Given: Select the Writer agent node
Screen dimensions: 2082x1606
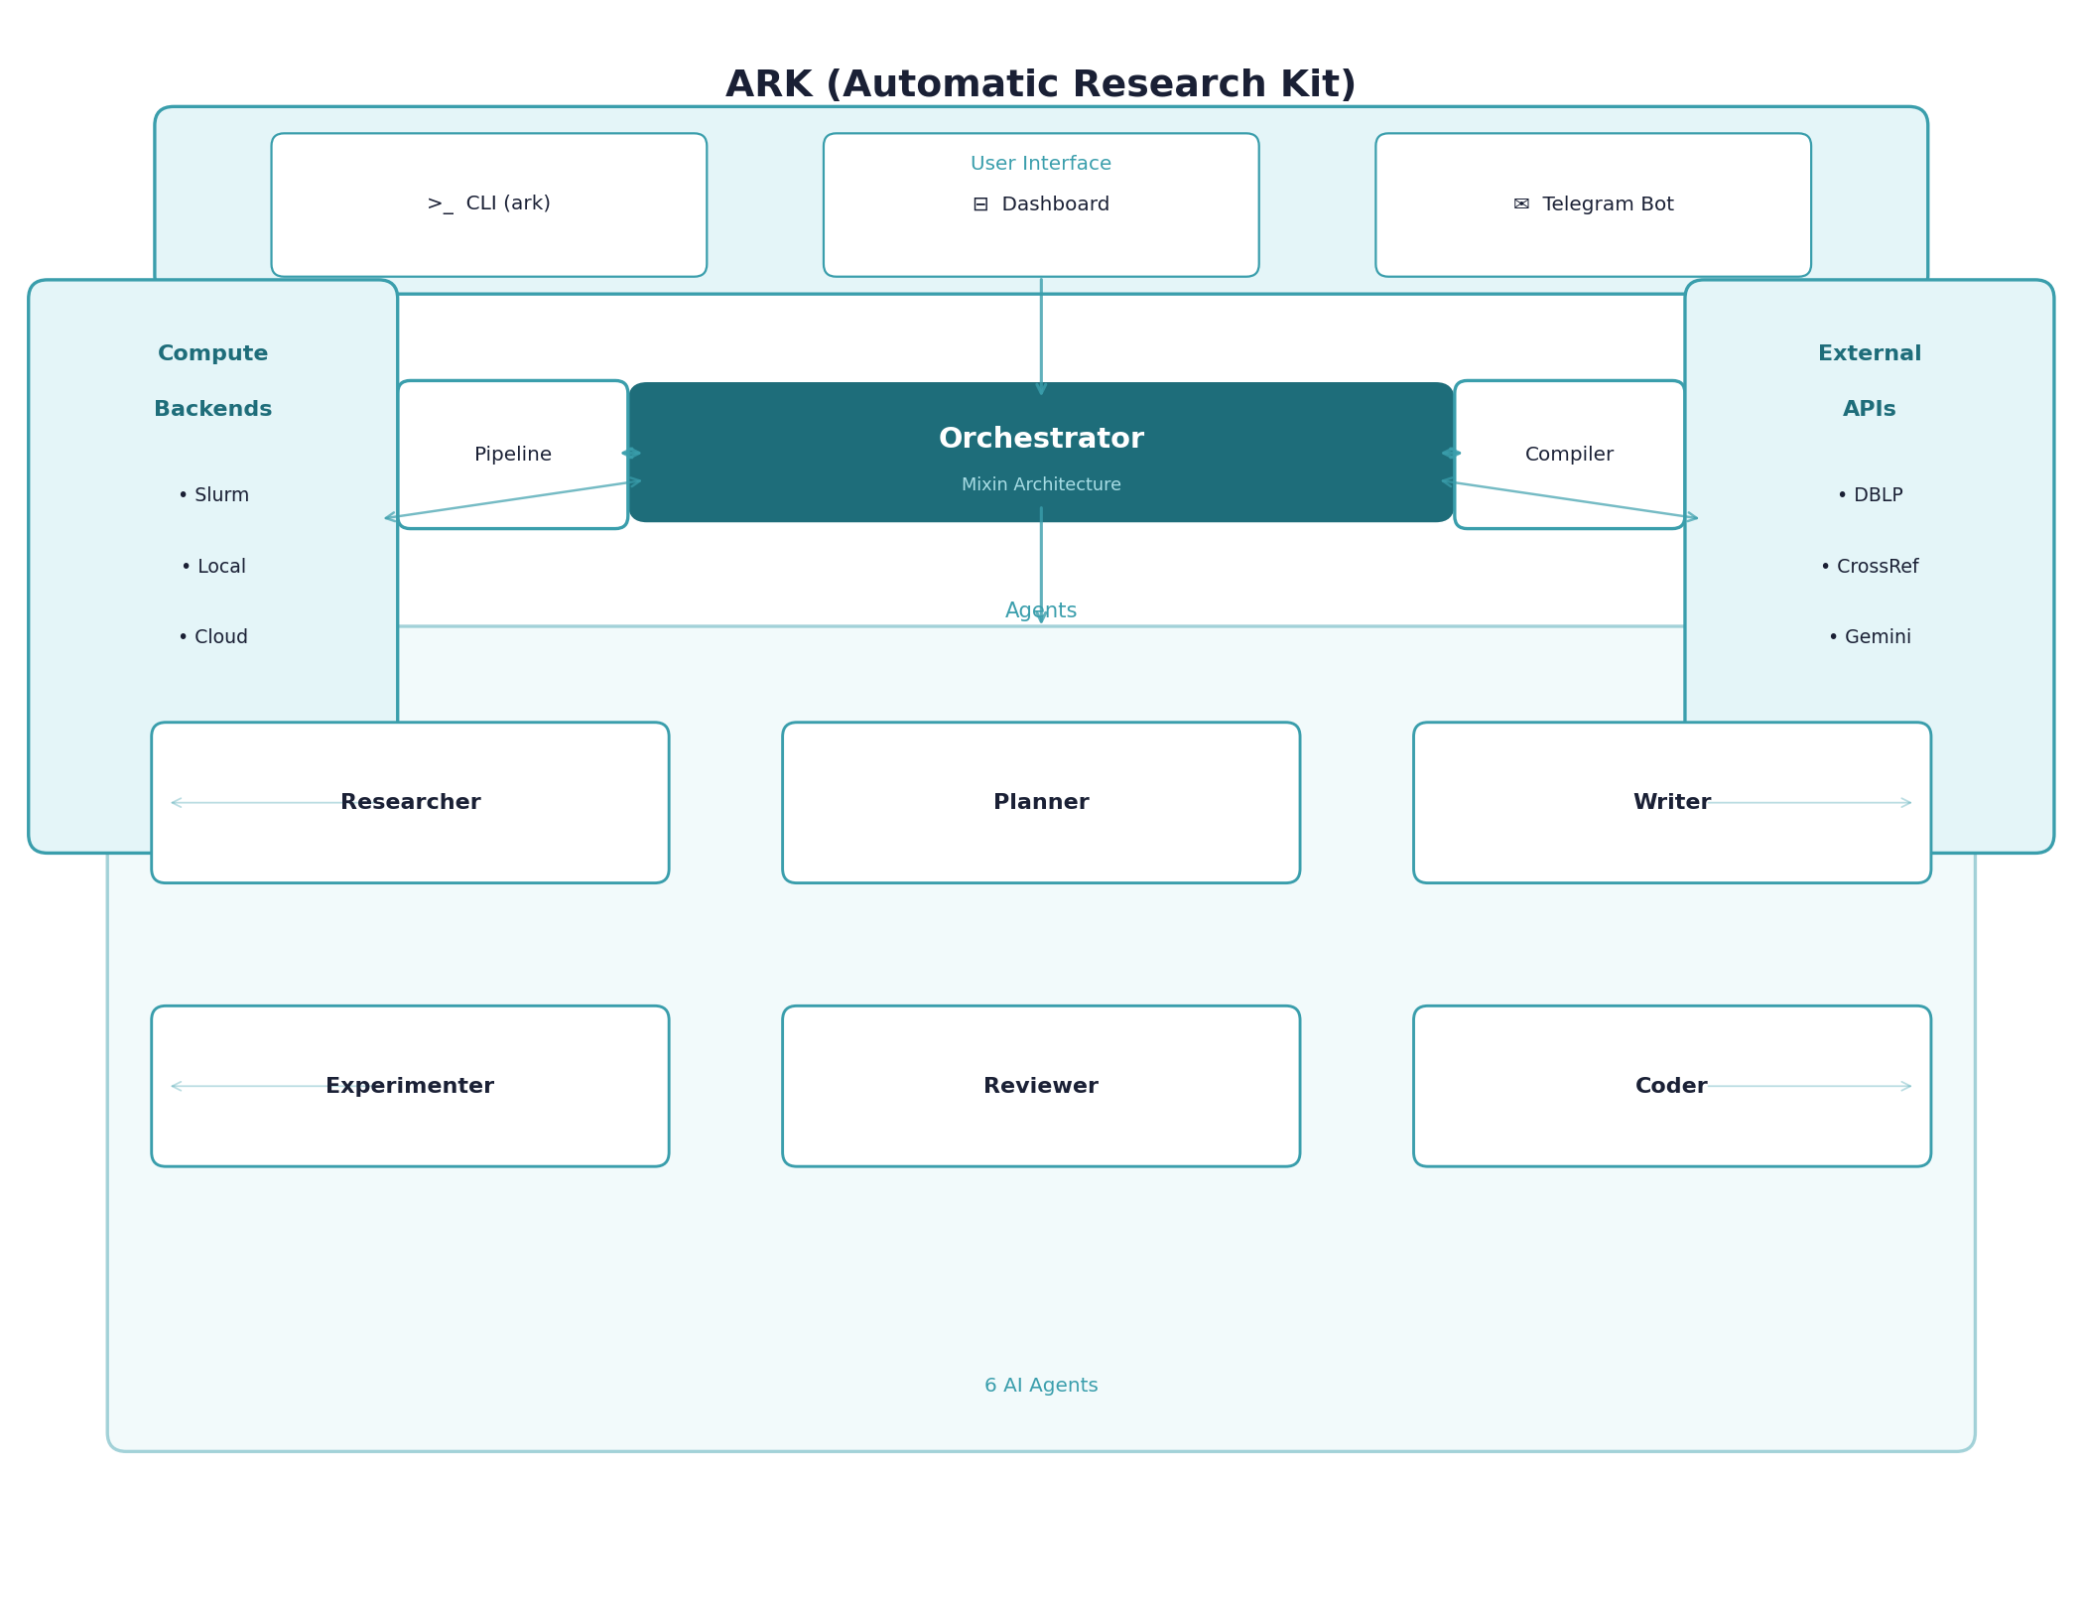Looking at the screenshot, I should point(1670,802).
